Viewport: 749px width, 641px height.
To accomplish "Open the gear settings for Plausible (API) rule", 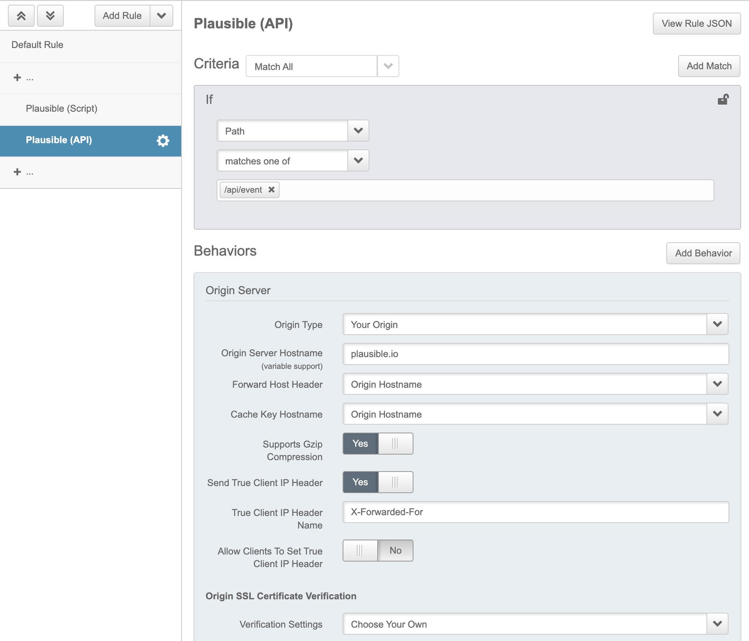I will tap(162, 141).
